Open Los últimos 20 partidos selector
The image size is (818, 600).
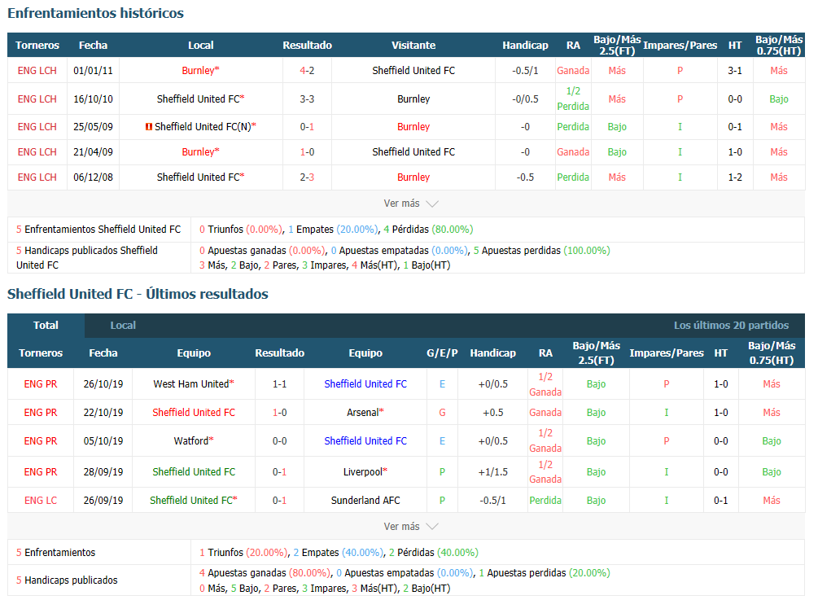point(731,326)
